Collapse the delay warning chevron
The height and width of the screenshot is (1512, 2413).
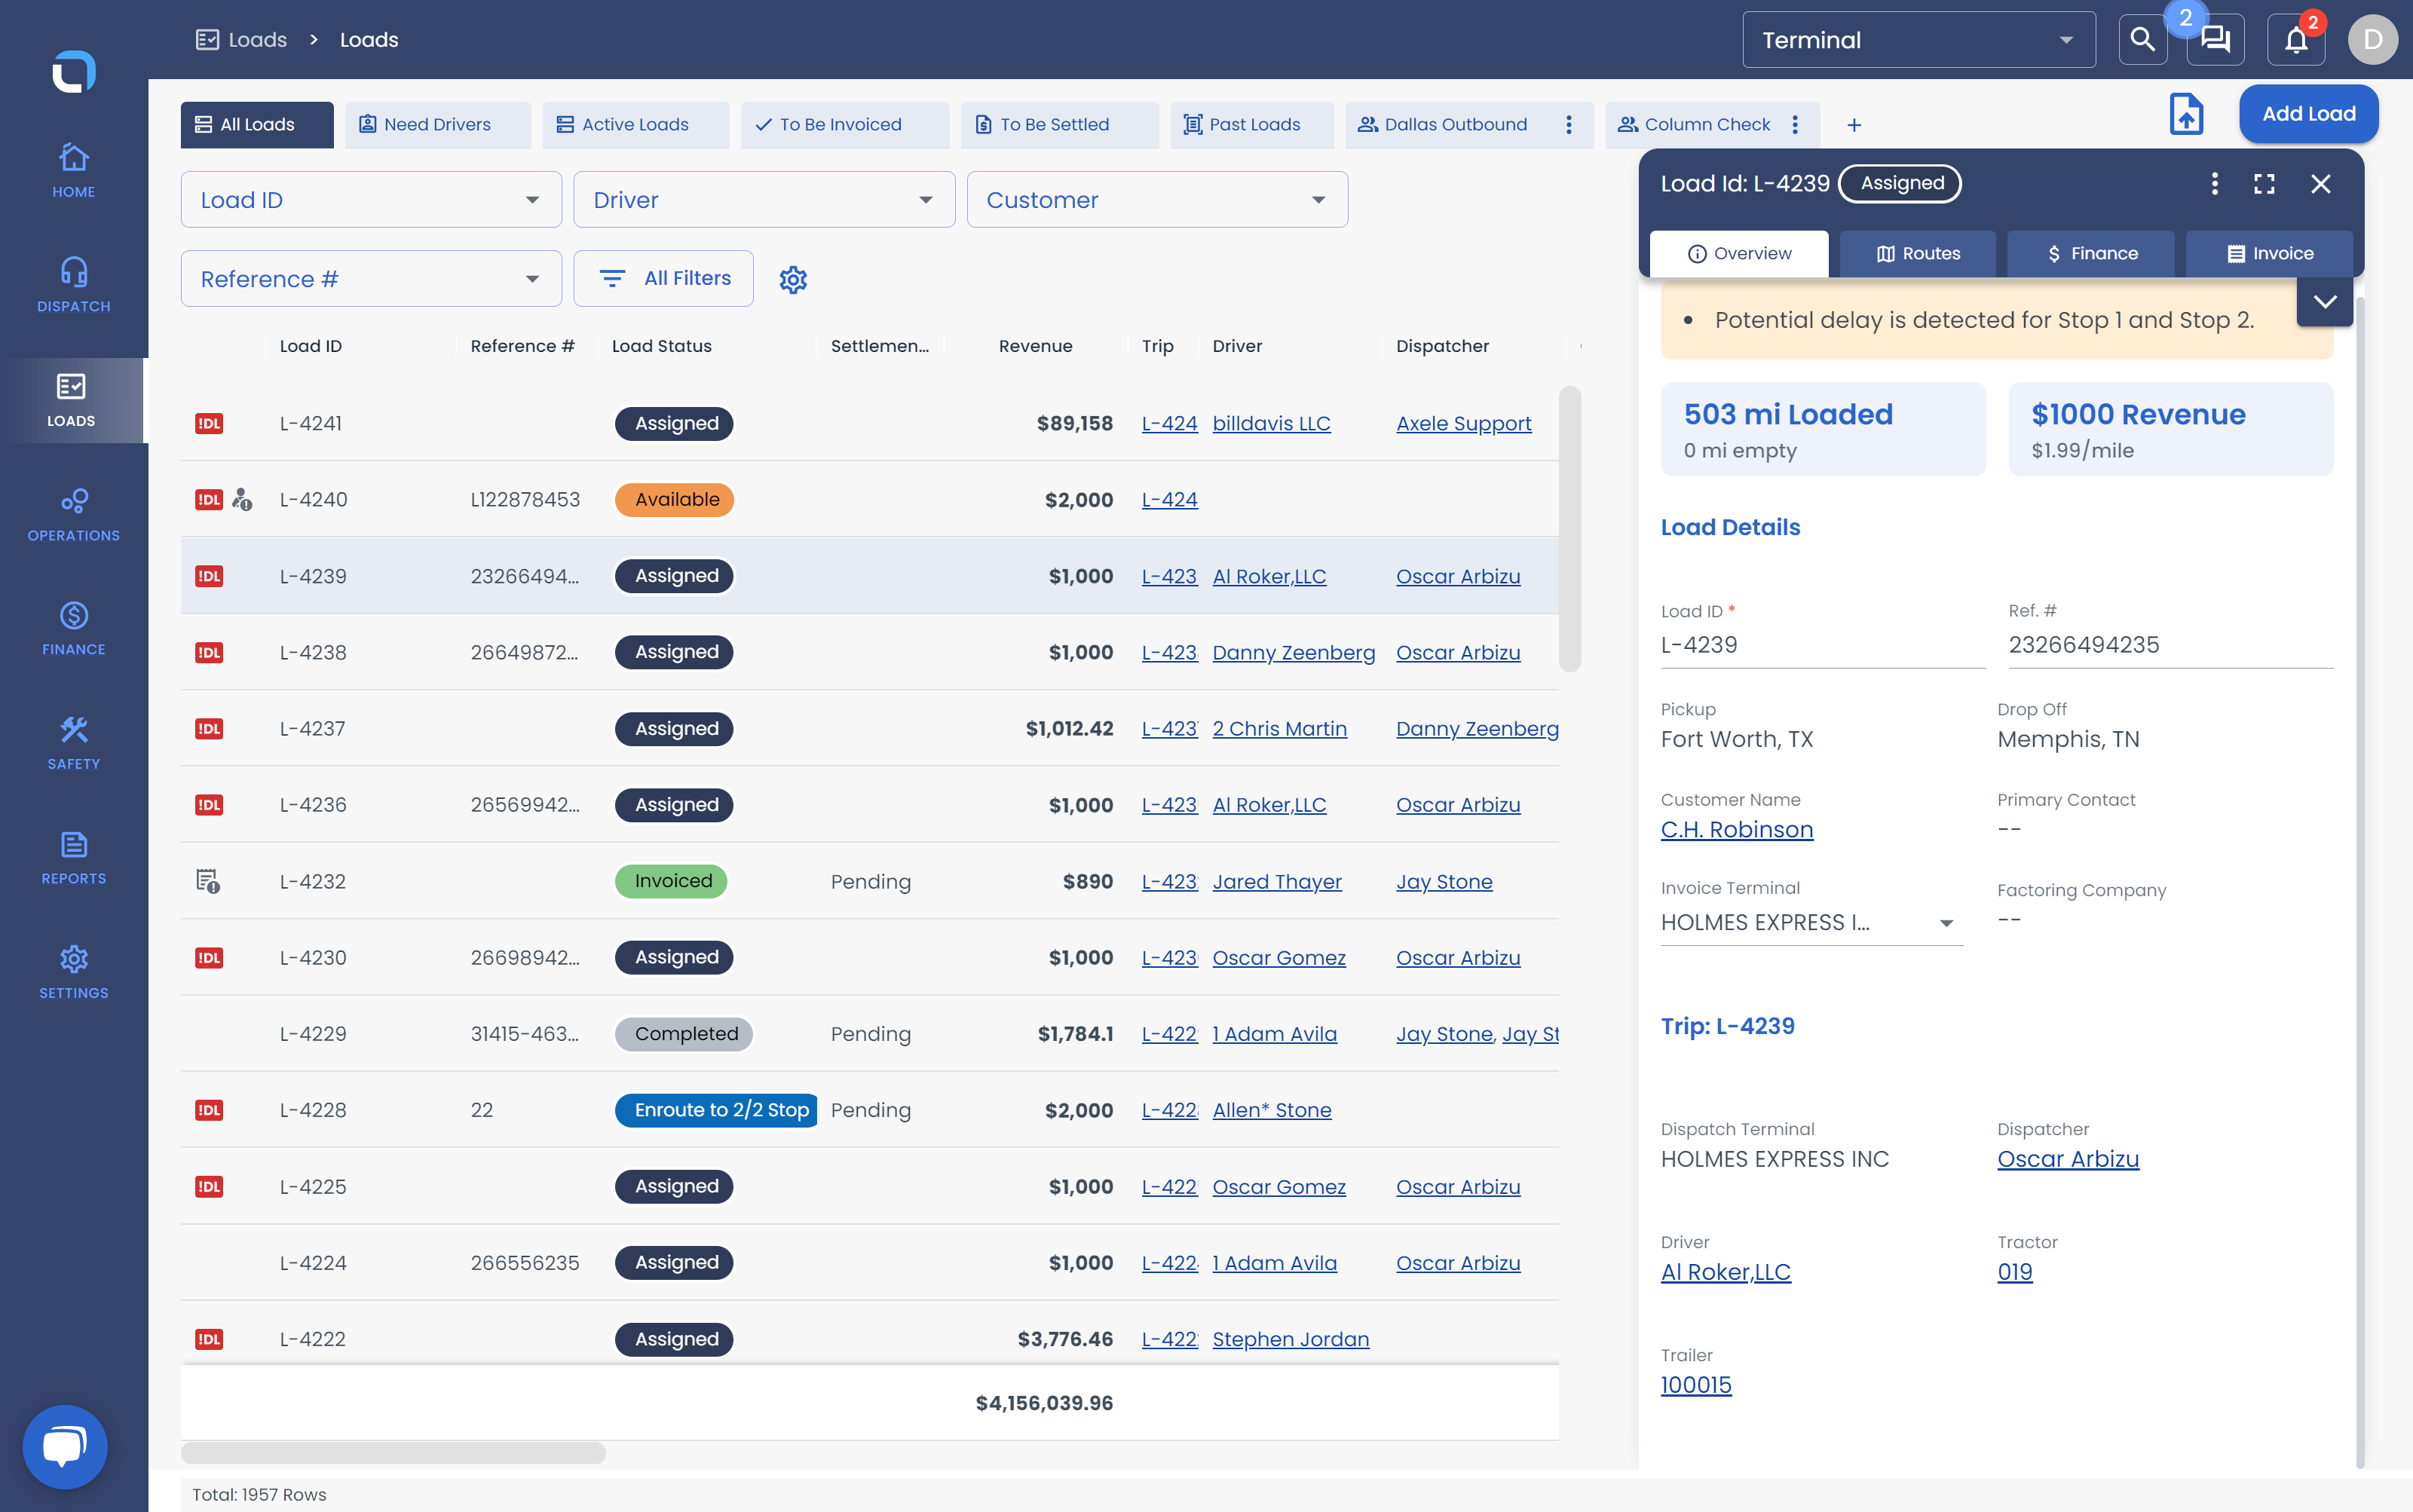tap(2324, 302)
